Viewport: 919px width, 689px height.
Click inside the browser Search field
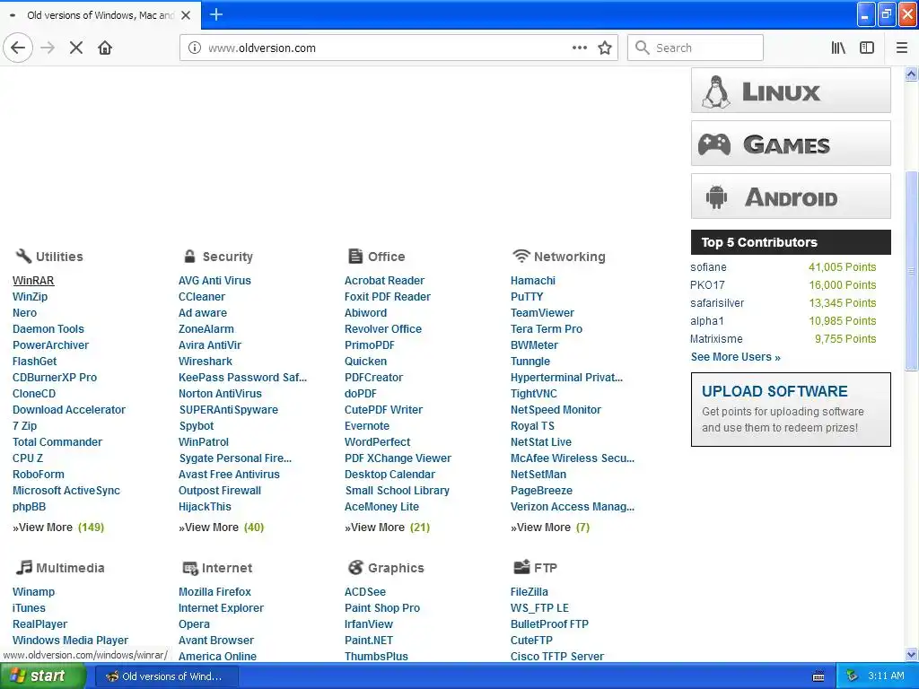(696, 48)
